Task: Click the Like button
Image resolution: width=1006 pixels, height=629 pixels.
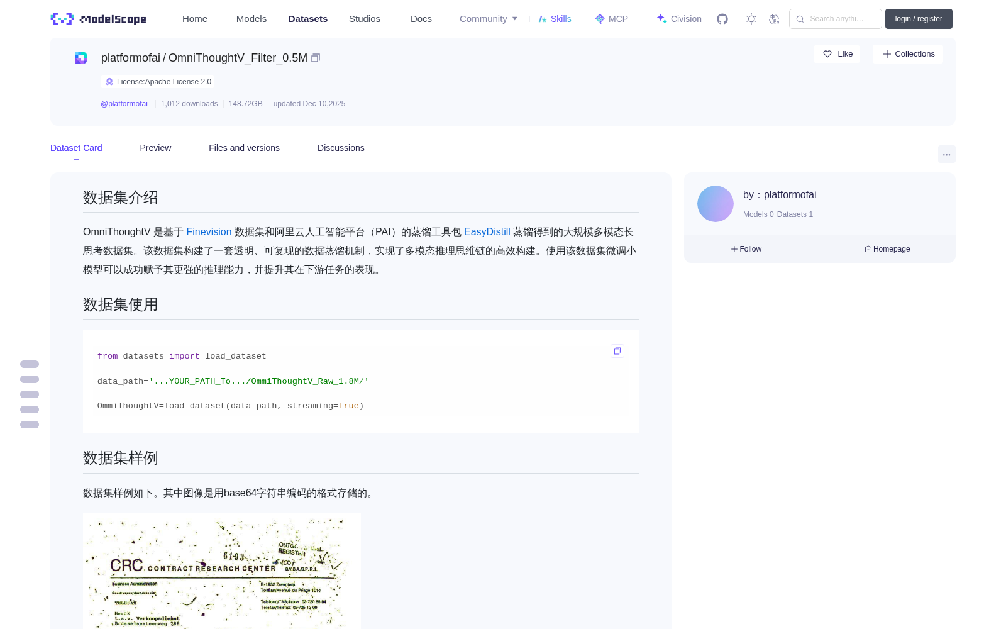Action: click(x=837, y=54)
